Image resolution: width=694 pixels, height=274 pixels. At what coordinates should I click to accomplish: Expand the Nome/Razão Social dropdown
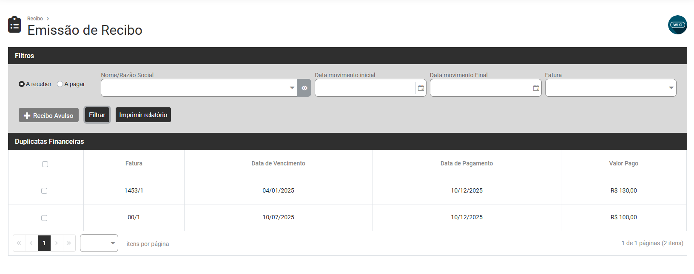click(x=292, y=88)
